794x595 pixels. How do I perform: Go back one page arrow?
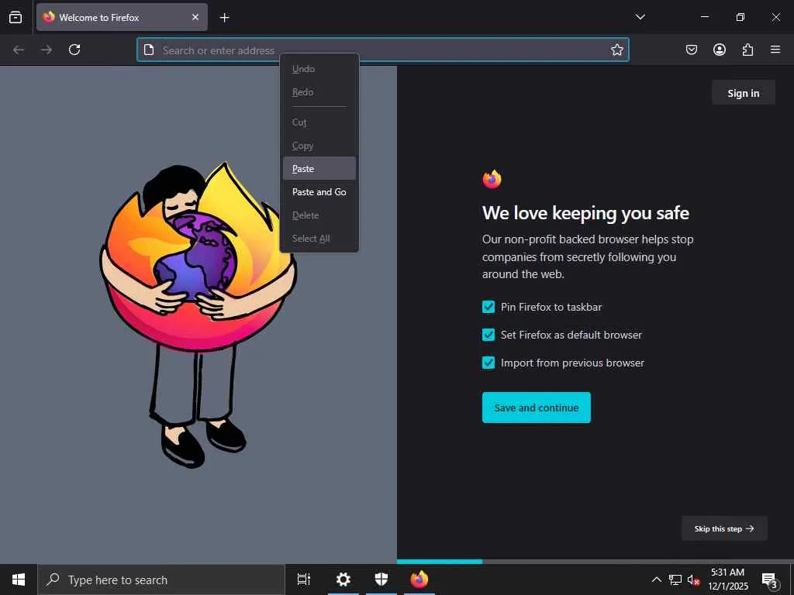pos(19,50)
